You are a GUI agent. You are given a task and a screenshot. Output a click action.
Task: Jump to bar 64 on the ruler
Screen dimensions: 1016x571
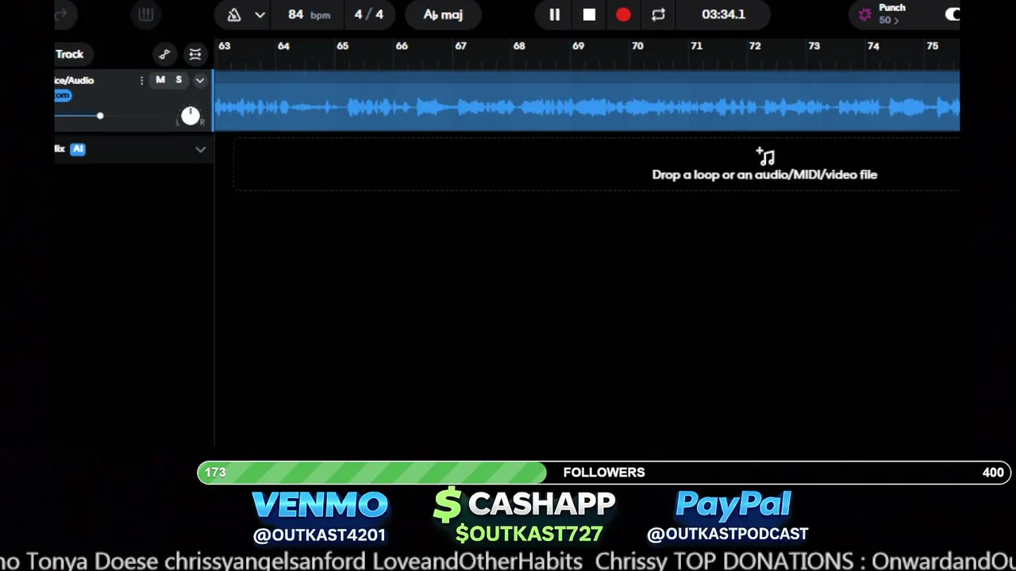[283, 46]
